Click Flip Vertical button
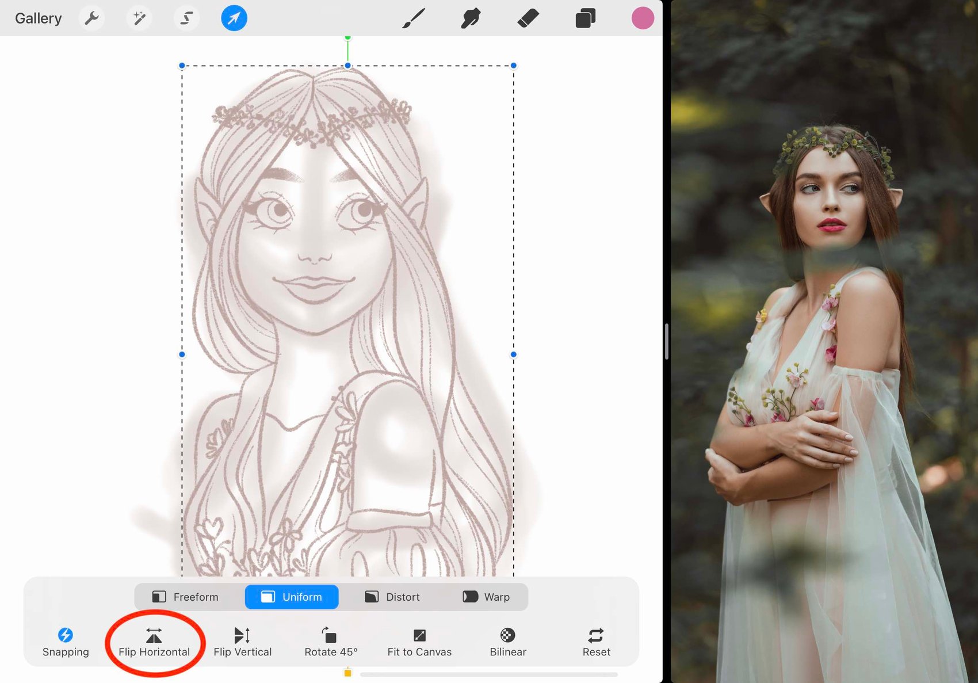 coord(242,642)
